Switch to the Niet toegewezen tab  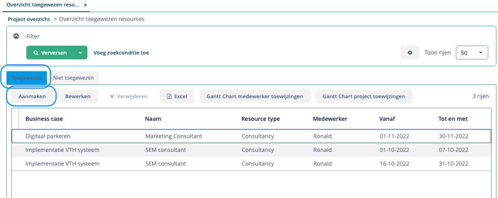click(73, 78)
